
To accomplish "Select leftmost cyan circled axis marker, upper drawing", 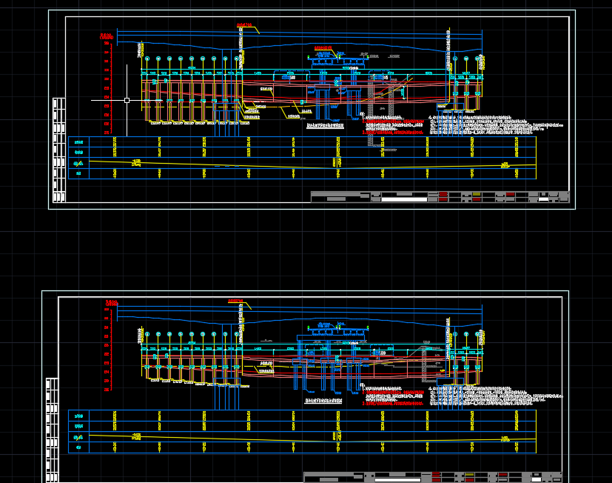I will pos(147,59).
